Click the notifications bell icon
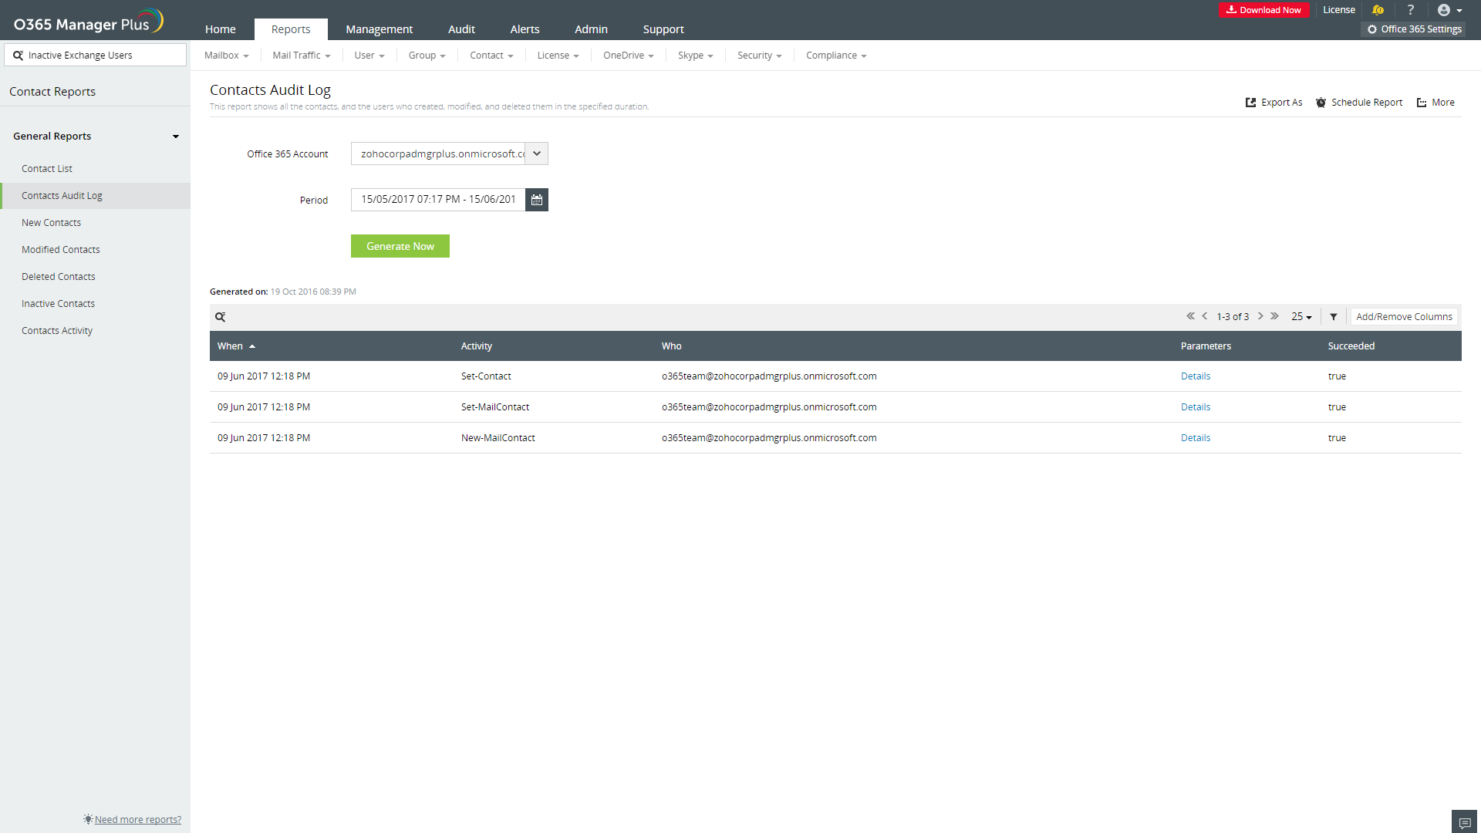 pyautogui.click(x=1378, y=10)
